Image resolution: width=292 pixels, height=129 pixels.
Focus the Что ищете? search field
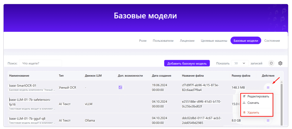pos(41,63)
